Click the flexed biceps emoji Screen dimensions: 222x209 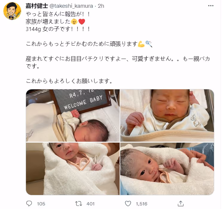[x=141, y=44]
